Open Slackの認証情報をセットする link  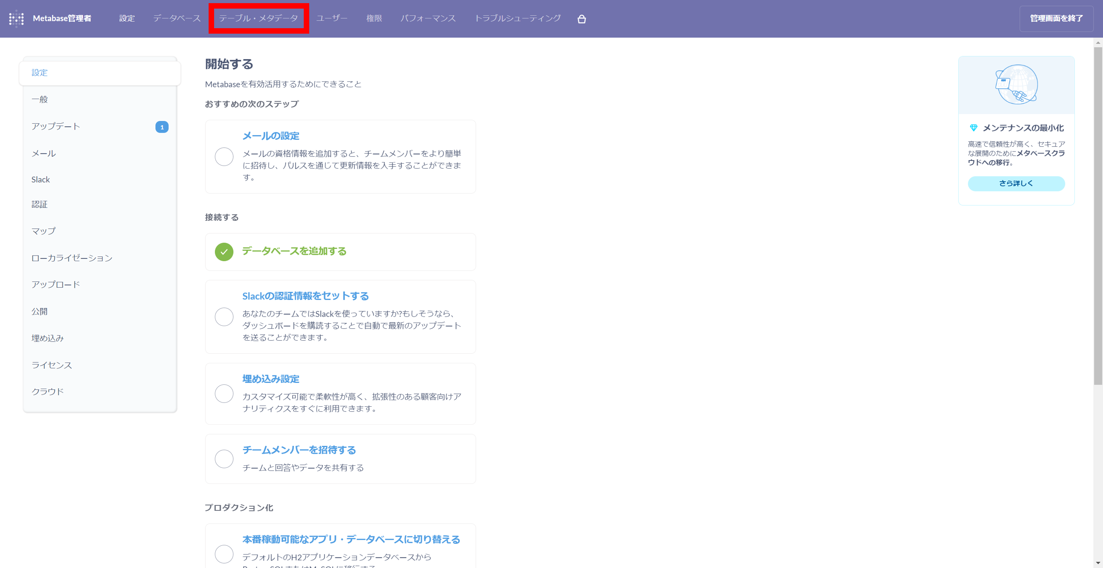[305, 296]
